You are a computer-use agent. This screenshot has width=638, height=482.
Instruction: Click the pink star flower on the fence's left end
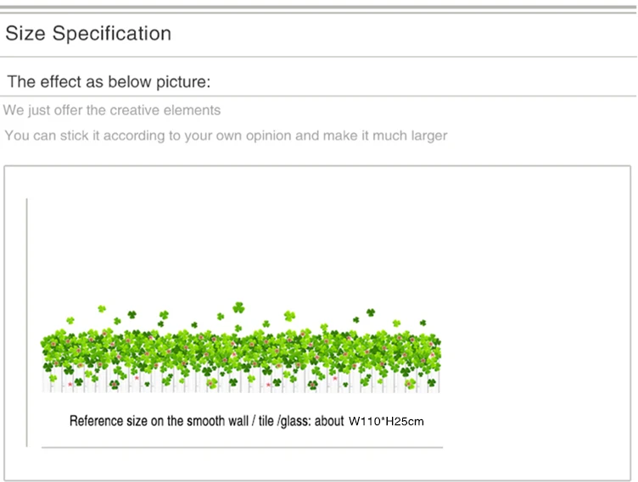point(70,384)
